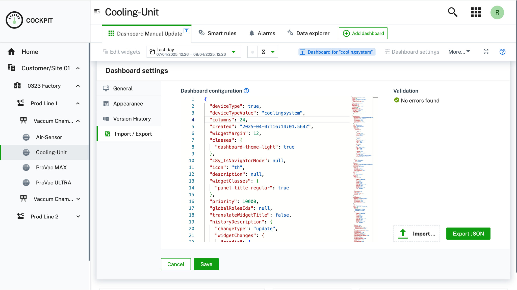Open the More... dropdown menu
Screen dimensions: 517x290
coord(459,52)
